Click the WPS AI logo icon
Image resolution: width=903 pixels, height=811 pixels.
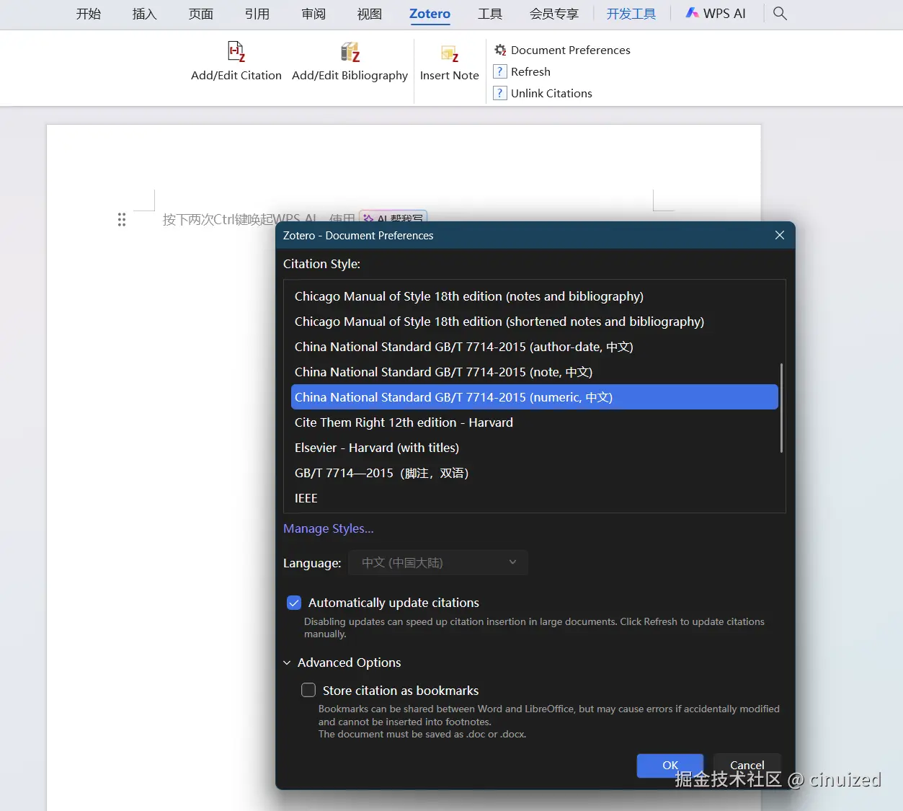click(693, 13)
